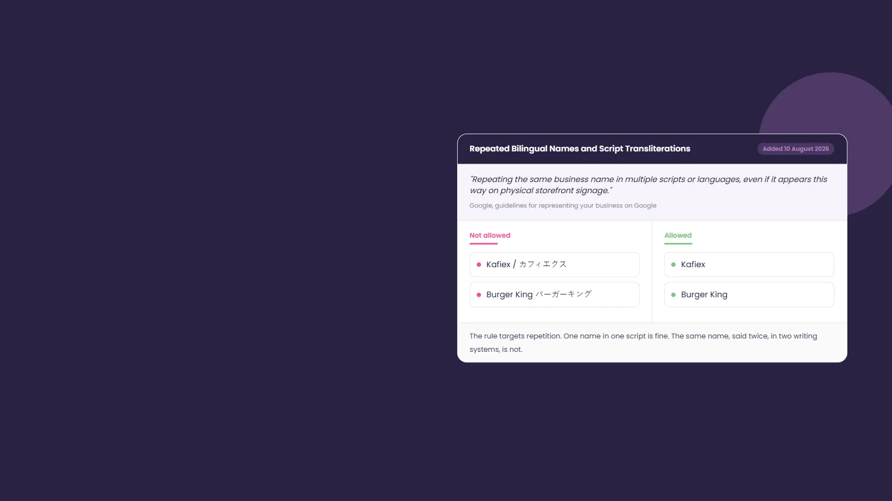The height and width of the screenshot is (501, 892).
Task: Click the footer note 'The rule targets repetition'
Action: click(643, 343)
